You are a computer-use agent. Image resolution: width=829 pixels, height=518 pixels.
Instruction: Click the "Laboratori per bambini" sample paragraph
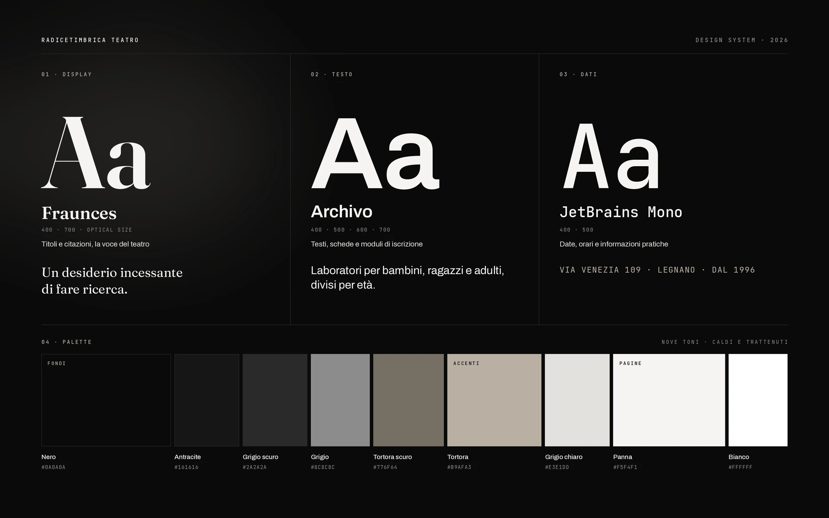[408, 278]
